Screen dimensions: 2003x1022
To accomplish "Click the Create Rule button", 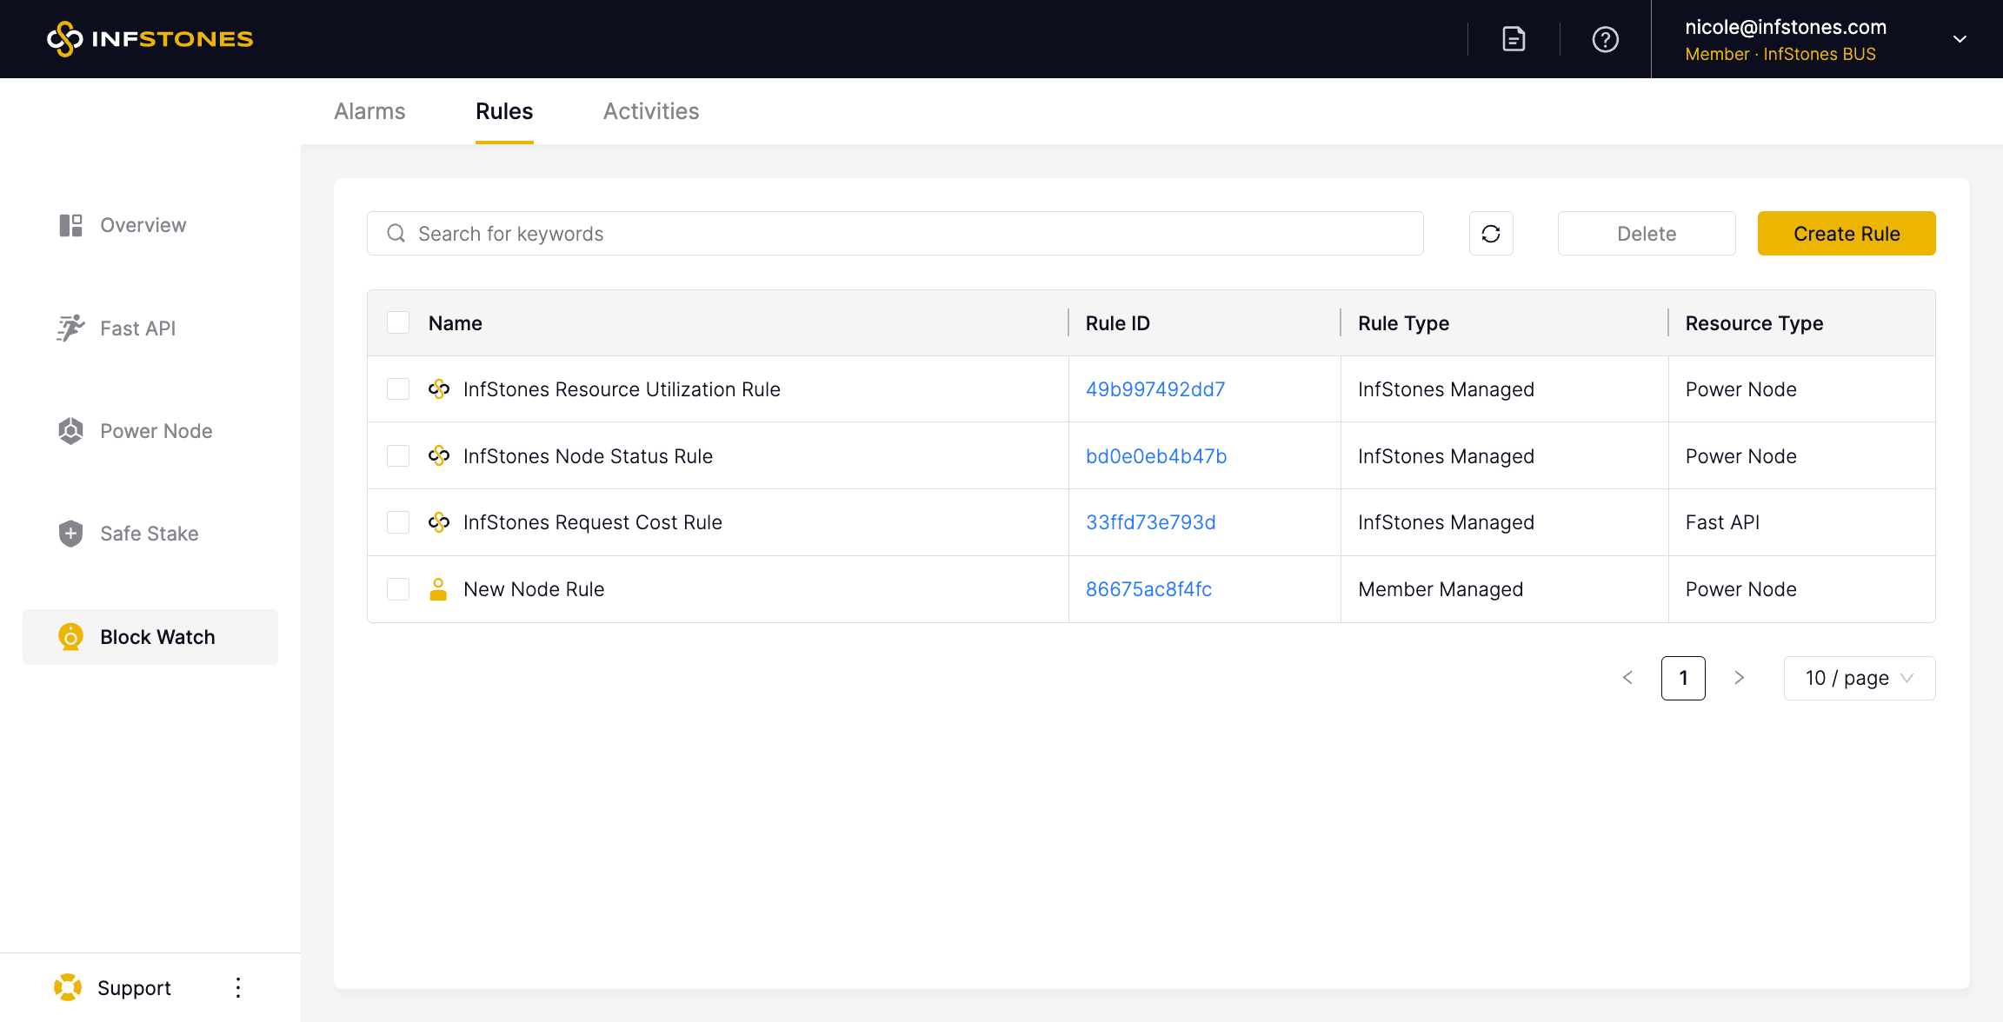I will [1847, 234].
